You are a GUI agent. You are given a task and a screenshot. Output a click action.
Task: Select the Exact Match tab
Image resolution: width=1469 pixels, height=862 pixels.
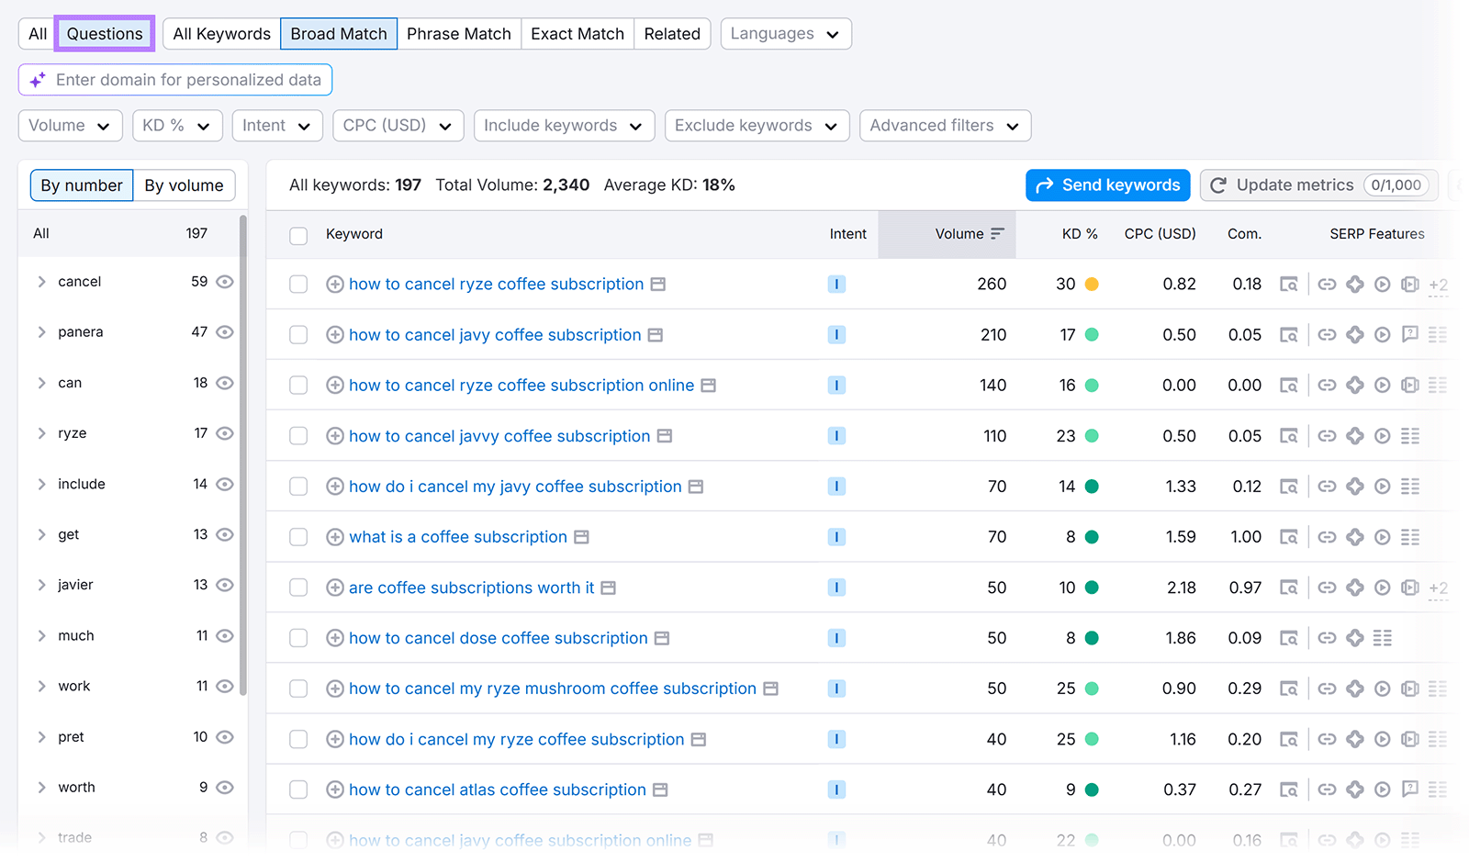578,34
